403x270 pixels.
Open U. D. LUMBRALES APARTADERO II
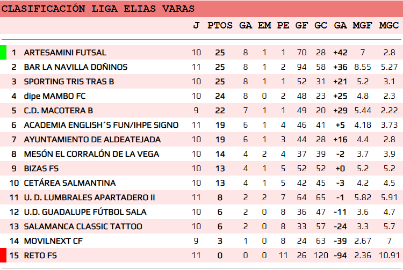click(89, 198)
